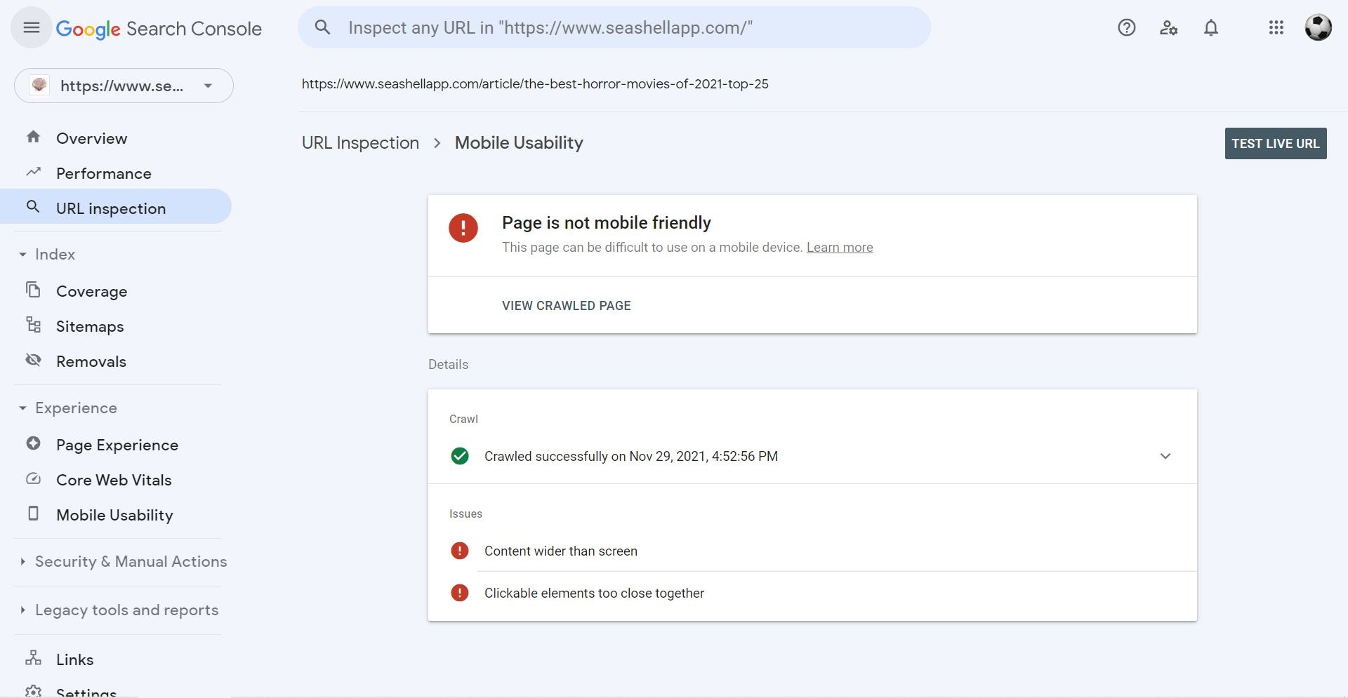Select the Core Web Vitals icon
This screenshot has height=698, width=1348.
[x=33, y=478]
